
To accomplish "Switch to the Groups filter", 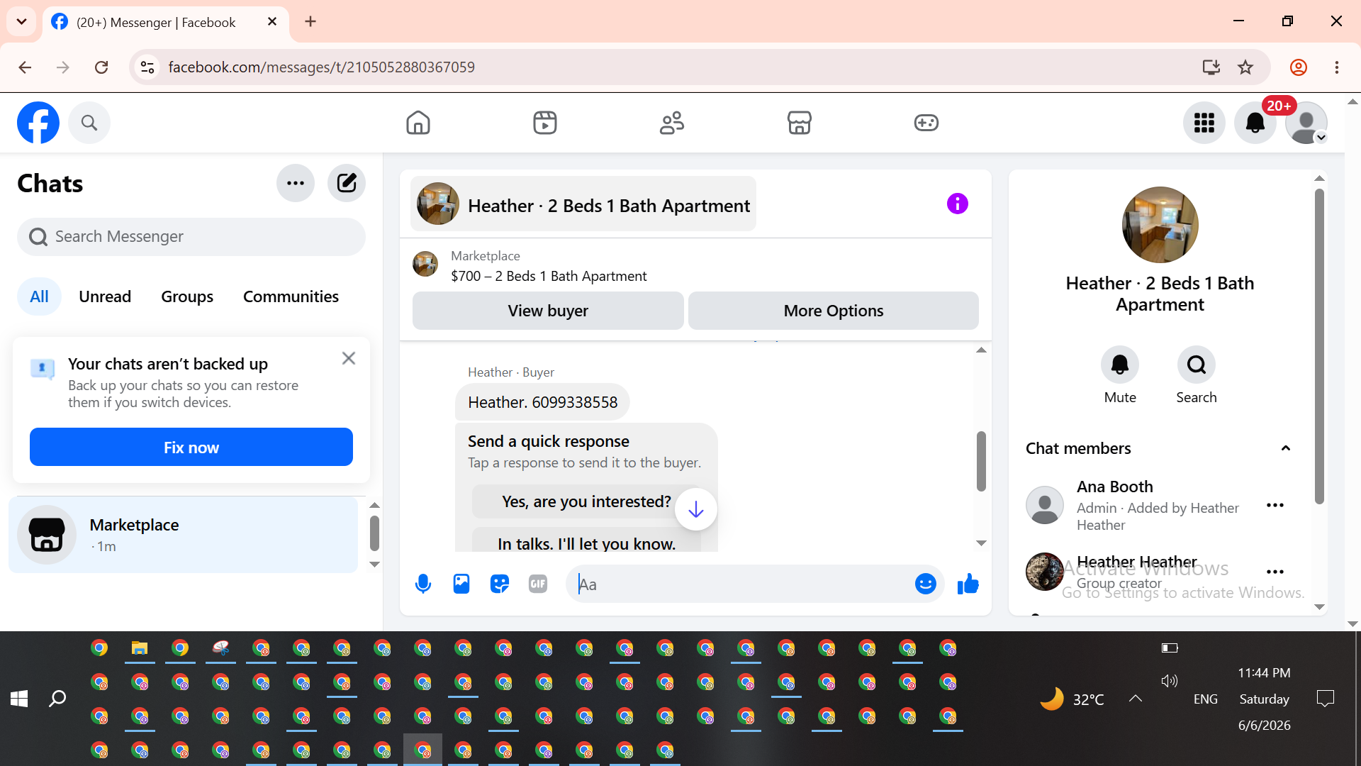I will coord(187,296).
